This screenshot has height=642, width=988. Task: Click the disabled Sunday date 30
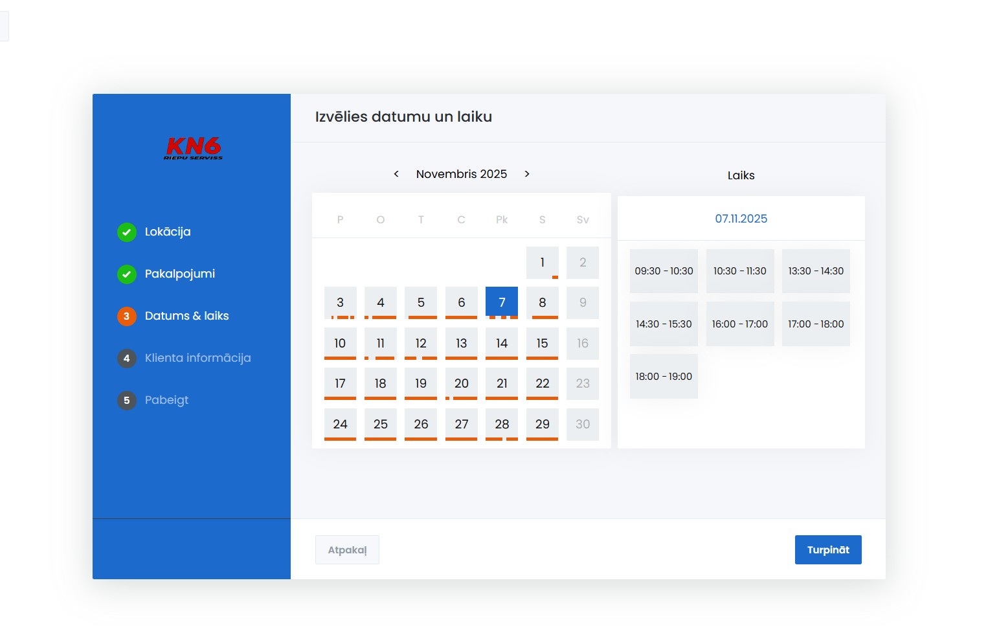[583, 424]
